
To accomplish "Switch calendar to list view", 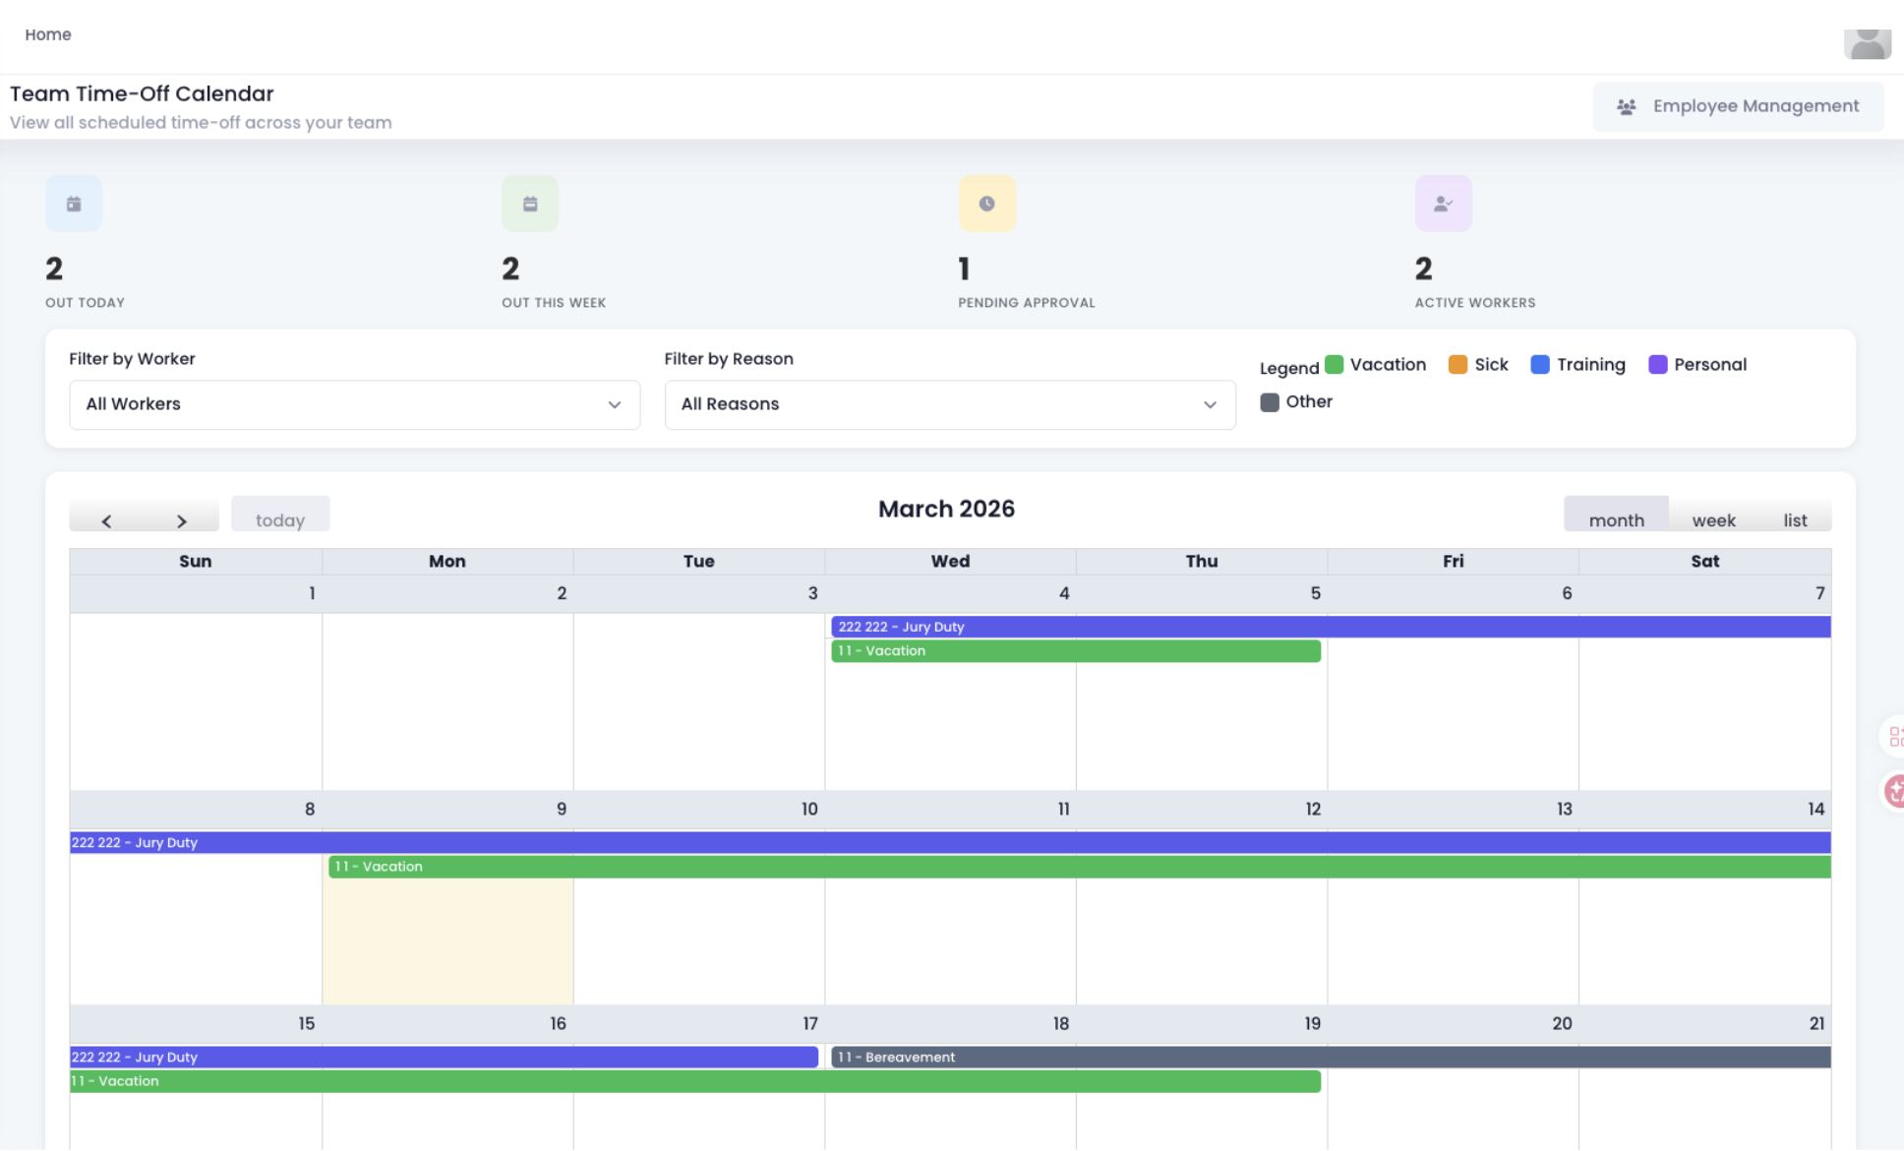I will click(1795, 519).
